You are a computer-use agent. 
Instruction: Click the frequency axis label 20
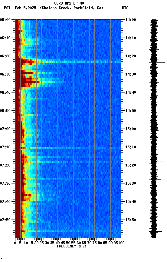36,243
